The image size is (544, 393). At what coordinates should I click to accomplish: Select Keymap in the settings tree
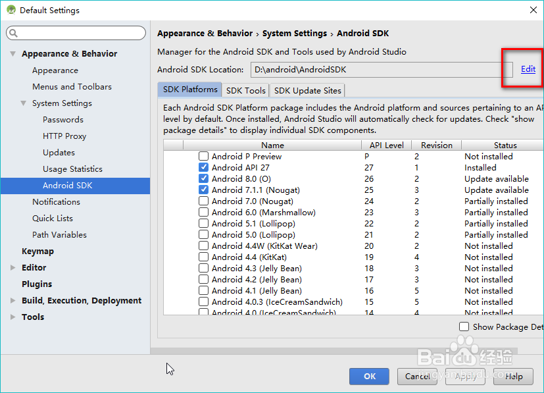pos(37,251)
